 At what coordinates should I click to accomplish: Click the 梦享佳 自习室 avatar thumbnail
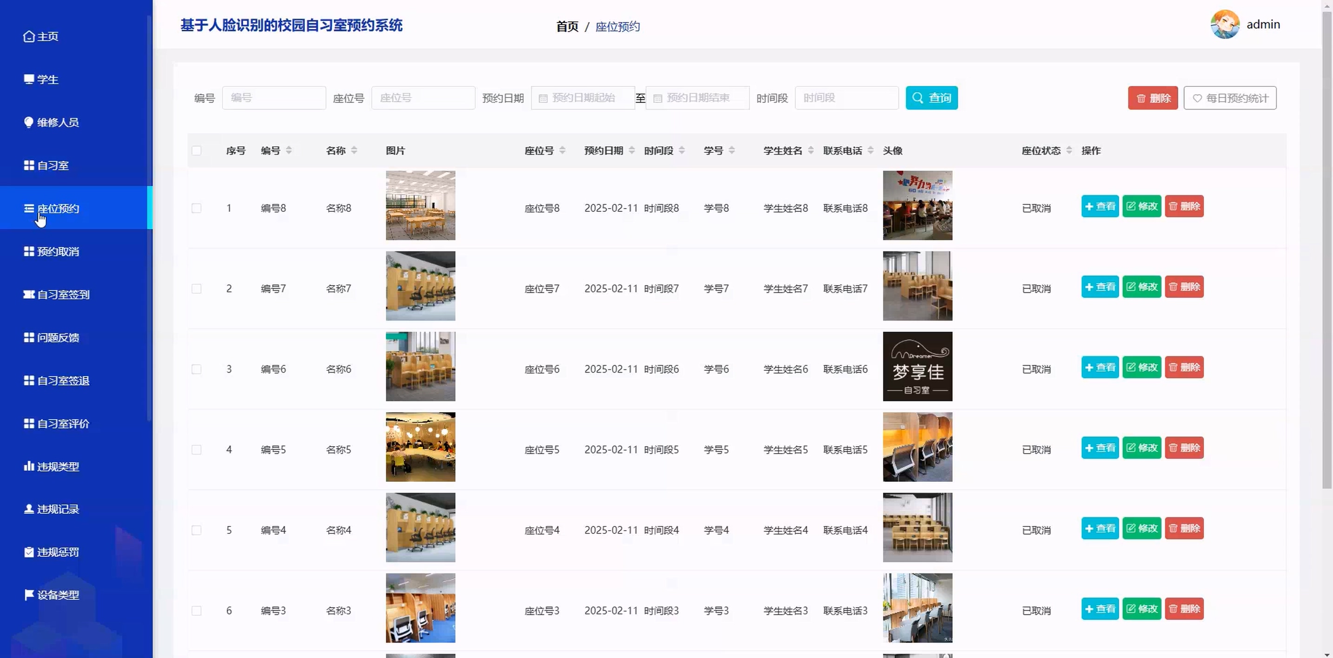pos(917,366)
